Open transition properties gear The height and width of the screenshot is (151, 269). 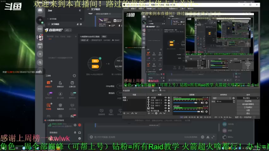[x=233, y=98]
